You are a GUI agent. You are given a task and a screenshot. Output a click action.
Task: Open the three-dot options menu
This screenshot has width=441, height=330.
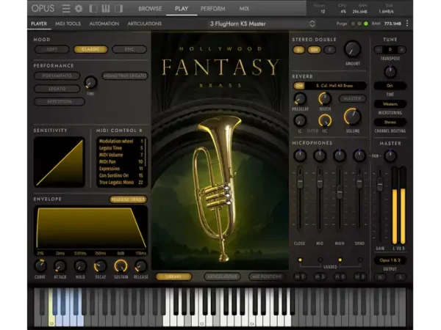click(x=407, y=23)
